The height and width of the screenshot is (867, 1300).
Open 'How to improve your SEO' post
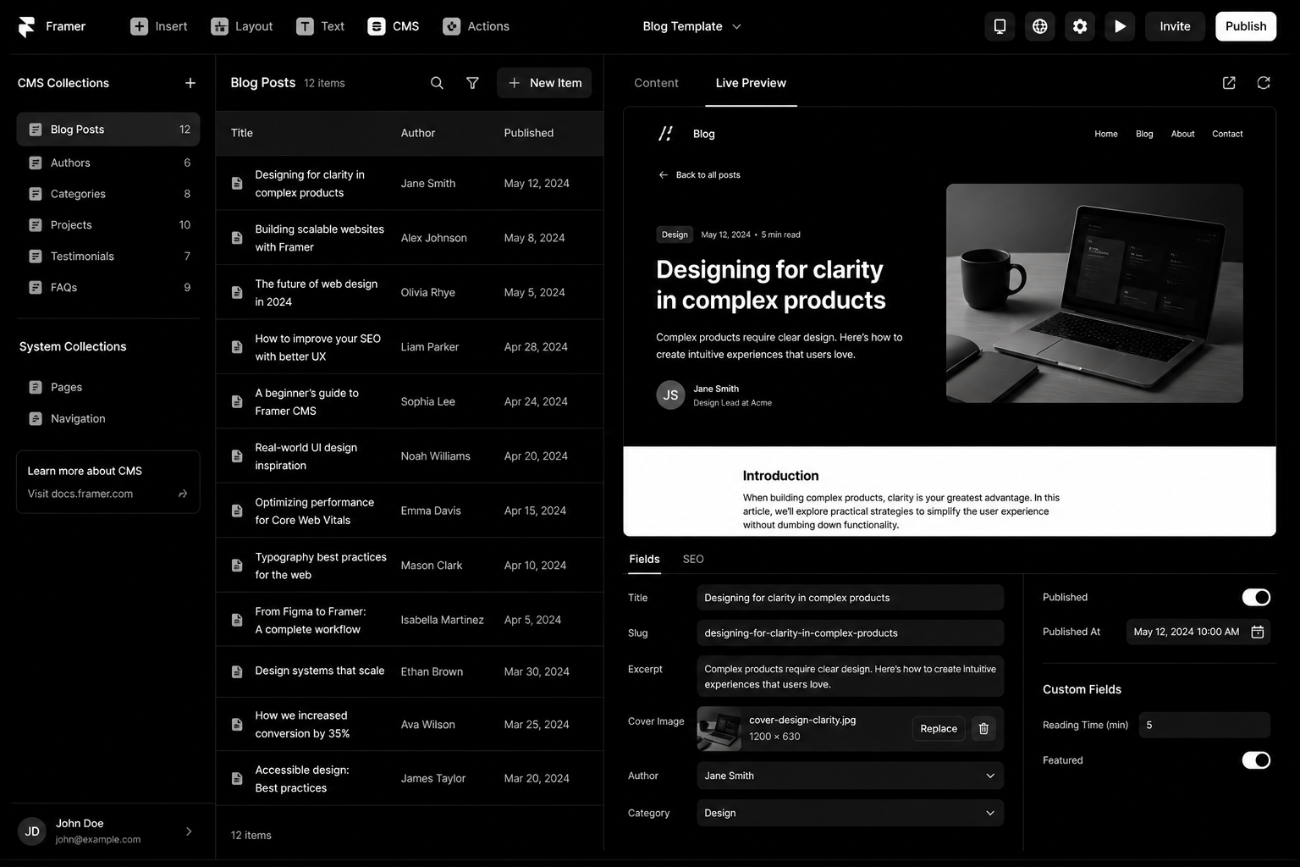410,347
